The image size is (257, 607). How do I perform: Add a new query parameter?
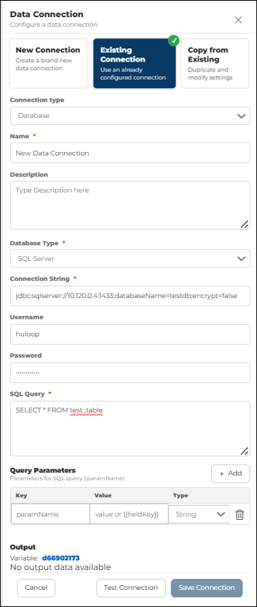tap(230, 473)
